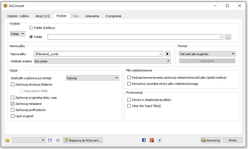Start conversion with Konwertuj button

[211, 140]
